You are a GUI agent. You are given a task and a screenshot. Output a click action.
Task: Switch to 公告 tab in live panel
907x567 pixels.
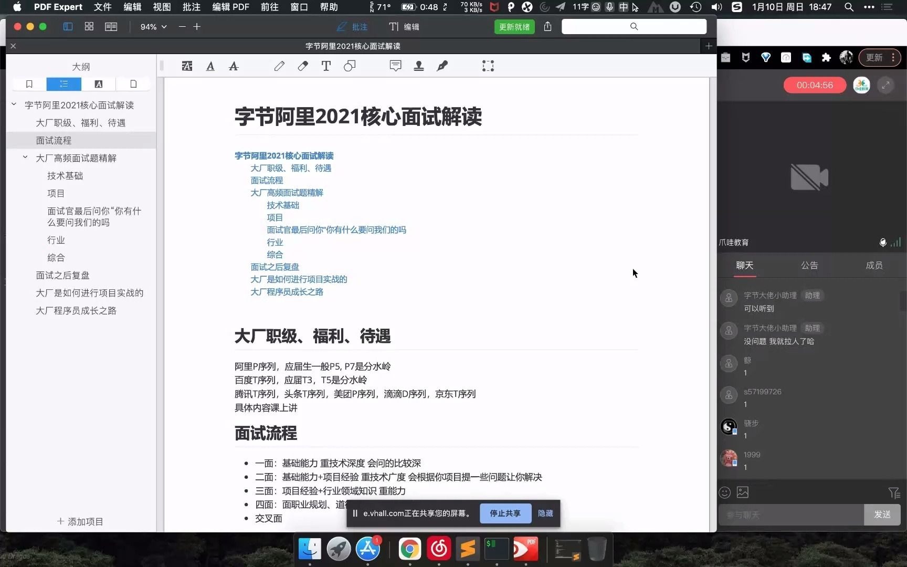809,266
